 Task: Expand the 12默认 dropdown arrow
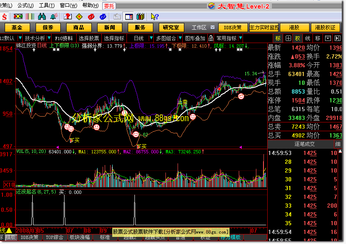[20, 38]
